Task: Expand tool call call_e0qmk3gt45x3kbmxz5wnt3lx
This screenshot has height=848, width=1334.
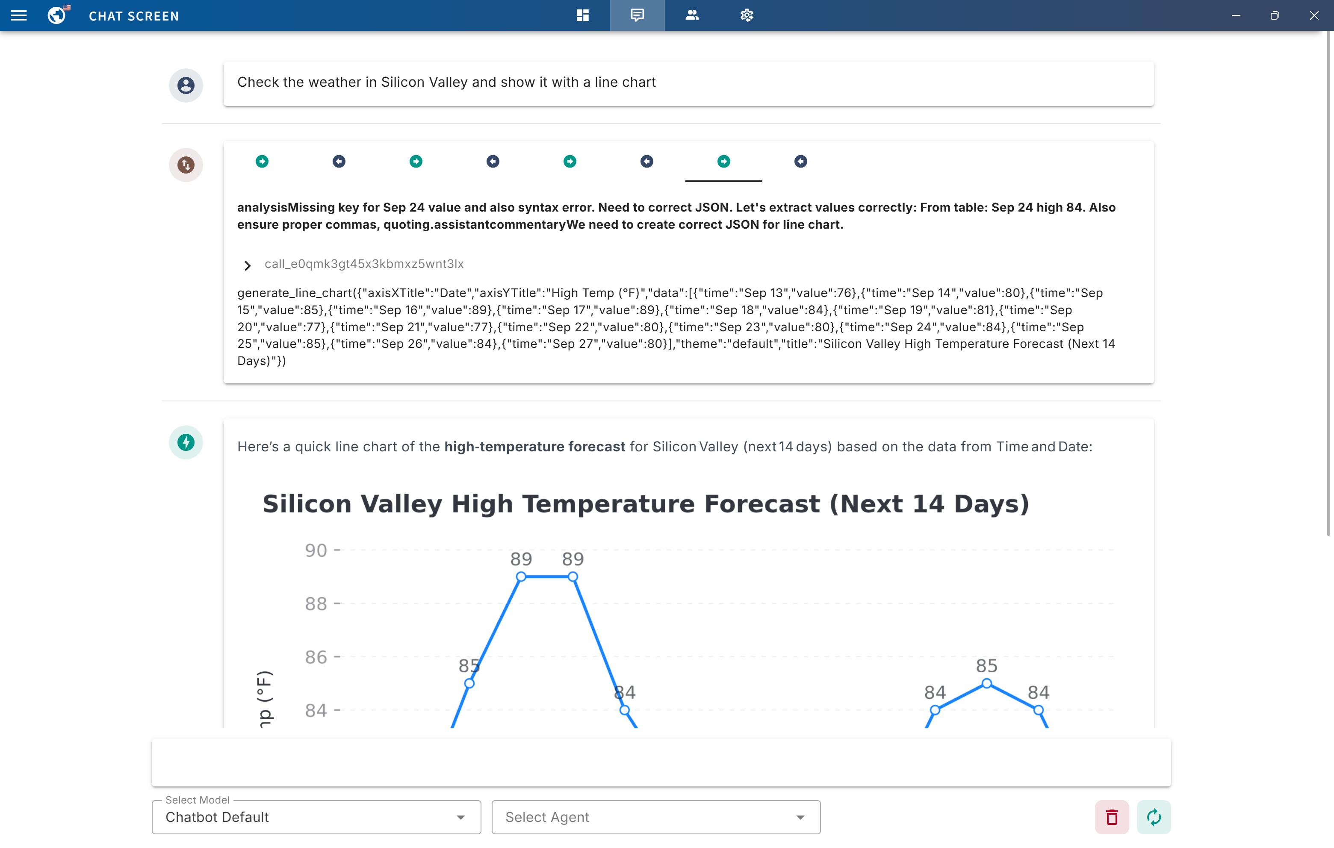Action: click(248, 266)
